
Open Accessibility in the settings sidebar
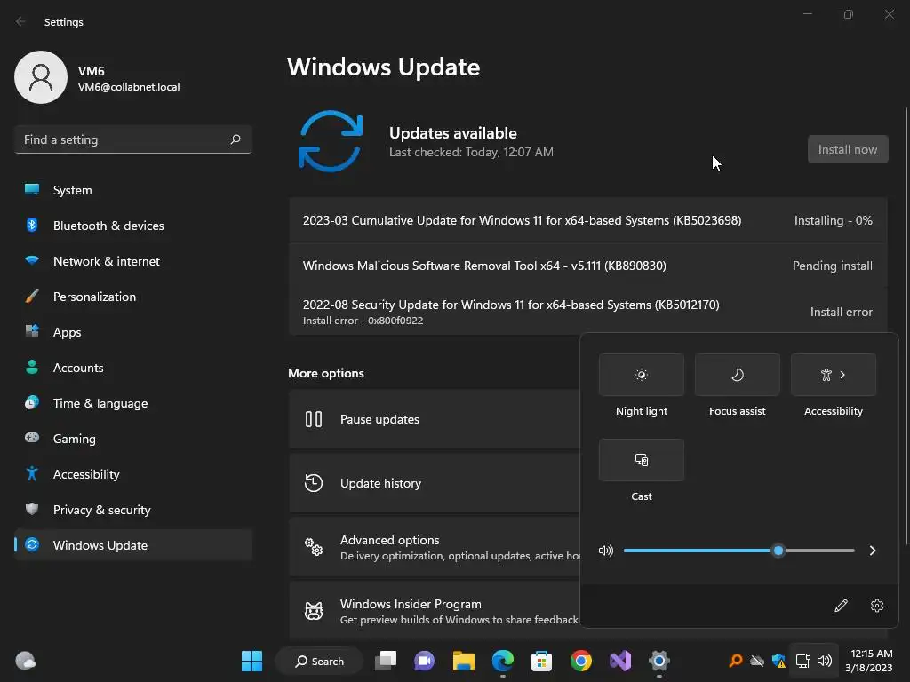(x=133, y=474)
